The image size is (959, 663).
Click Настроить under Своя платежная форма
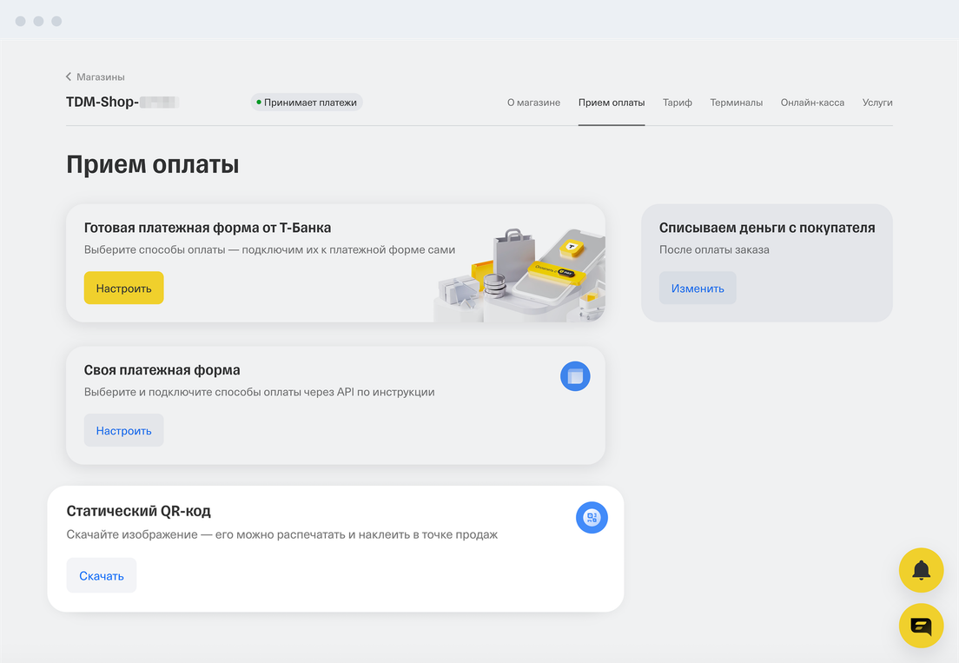pos(123,430)
